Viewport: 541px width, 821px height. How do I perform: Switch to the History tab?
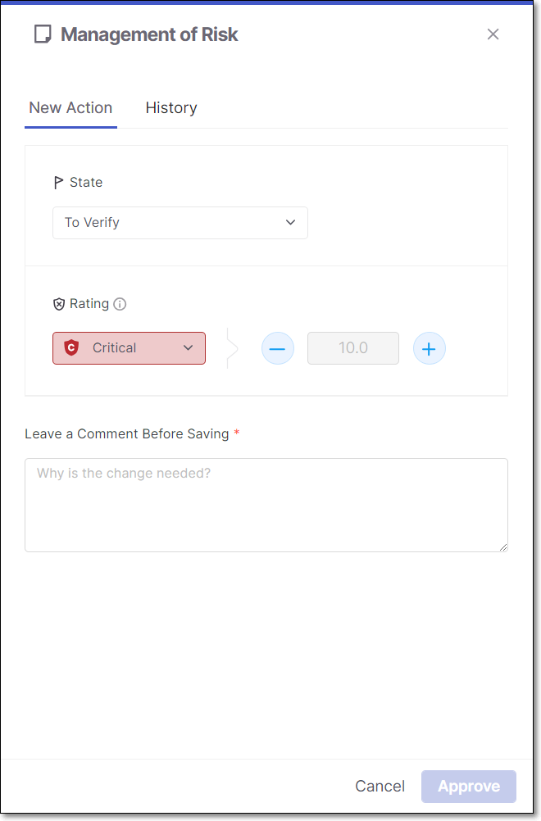click(171, 108)
